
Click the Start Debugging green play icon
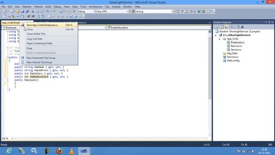point(74,12)
